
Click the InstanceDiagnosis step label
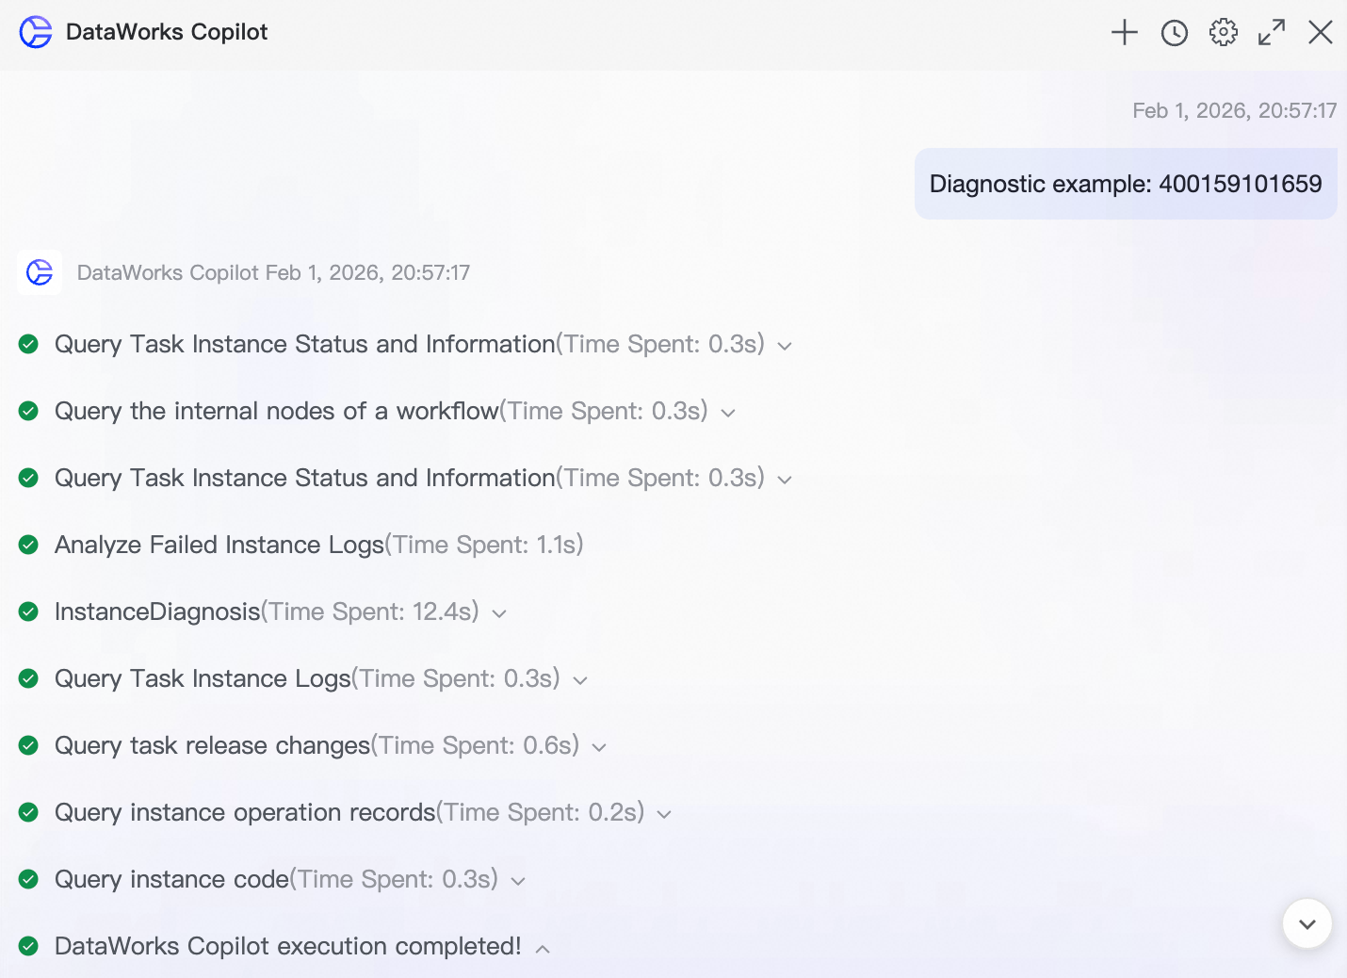(x=157, y=611)
